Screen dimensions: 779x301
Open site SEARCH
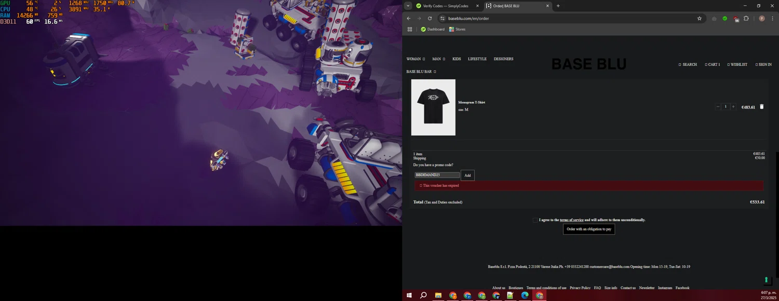pyautogui.click(x=688, y=64)
